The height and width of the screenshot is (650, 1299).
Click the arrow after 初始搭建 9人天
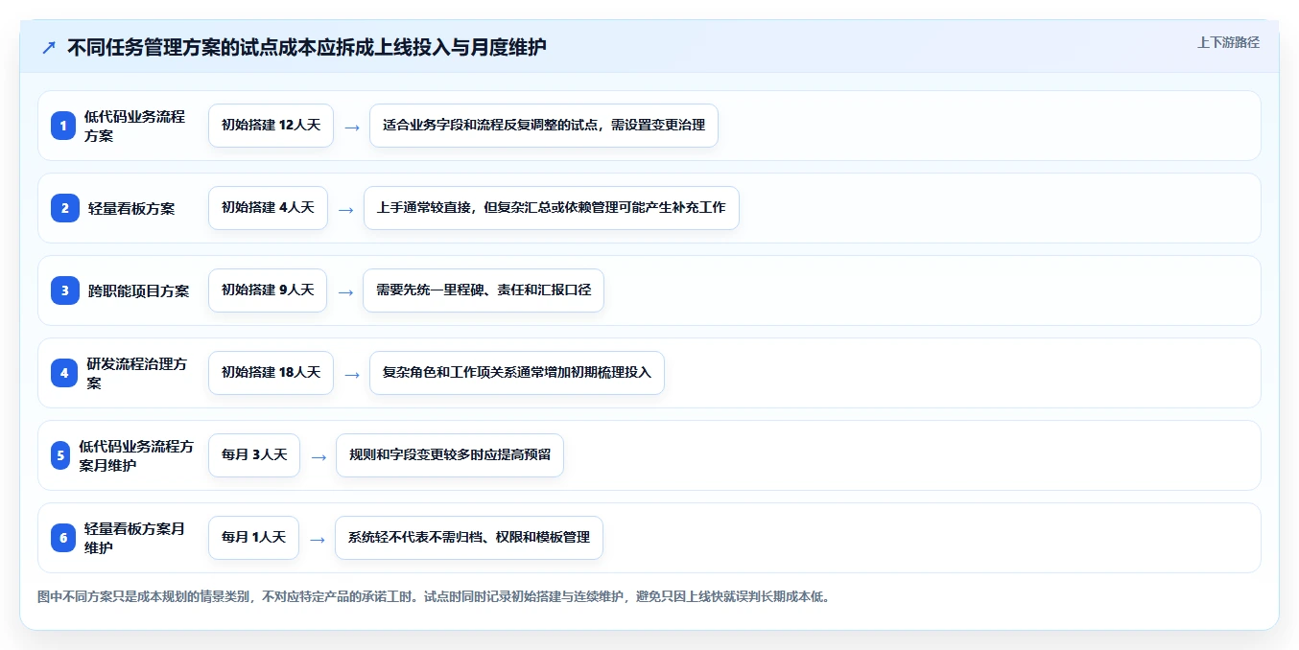pos(345,291)
